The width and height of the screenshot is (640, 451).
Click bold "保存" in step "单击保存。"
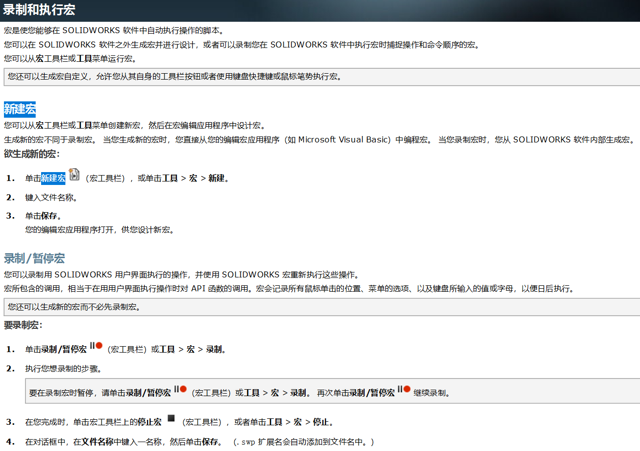pos(49,216)
